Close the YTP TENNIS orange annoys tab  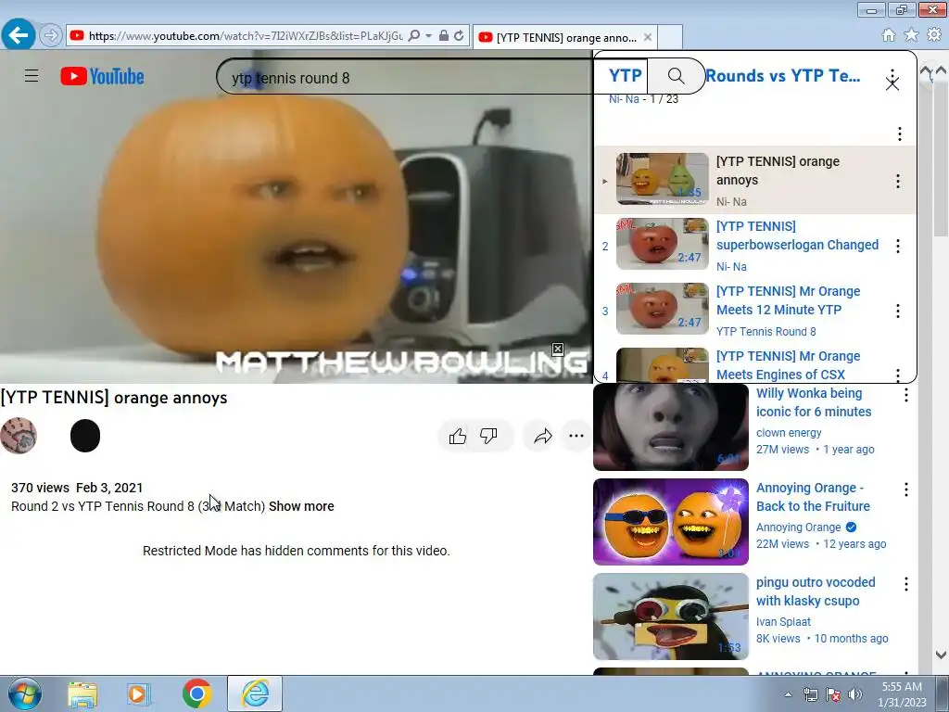click(648, 37)
